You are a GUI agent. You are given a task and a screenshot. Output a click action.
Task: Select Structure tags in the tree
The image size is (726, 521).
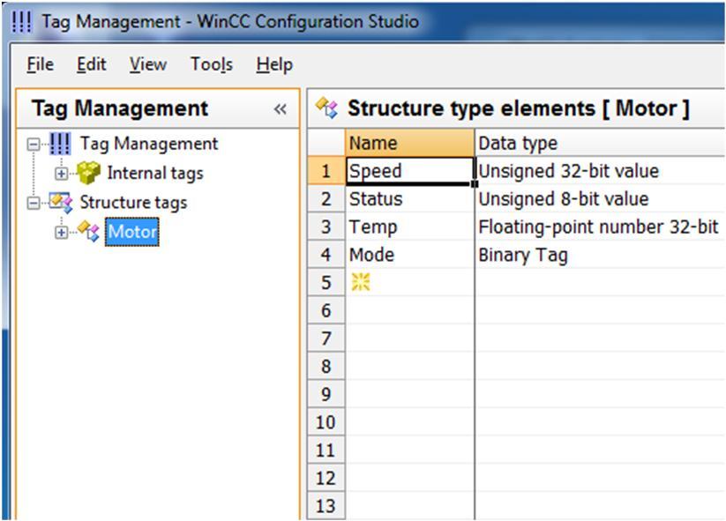click(x=133, y=202)
